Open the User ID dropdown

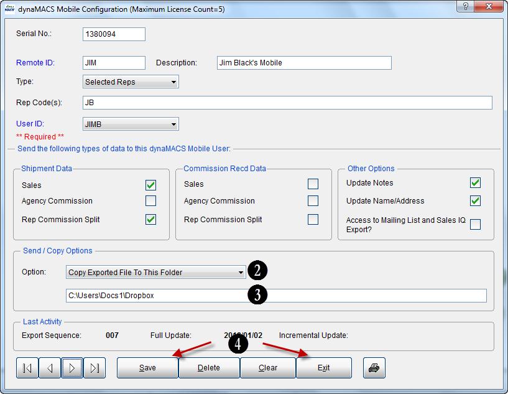[131, 124]
